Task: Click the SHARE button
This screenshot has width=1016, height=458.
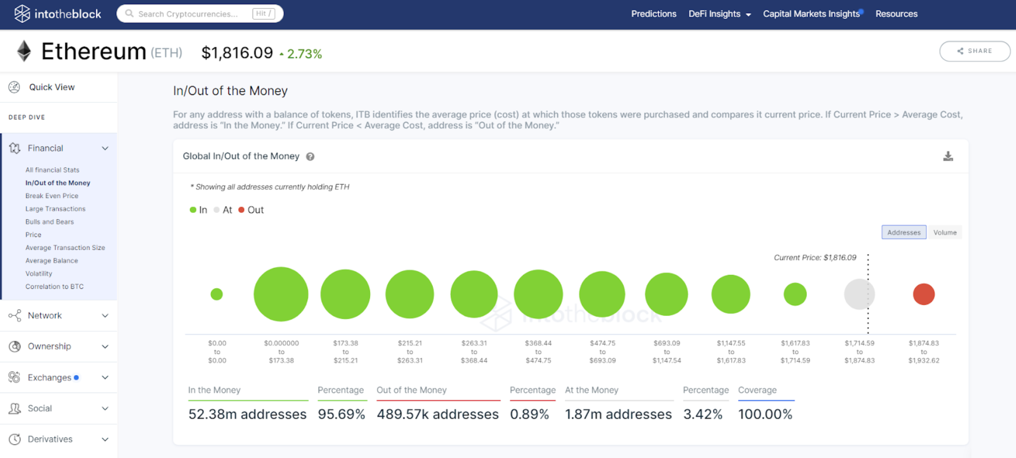Action: [x=974, y=51]
